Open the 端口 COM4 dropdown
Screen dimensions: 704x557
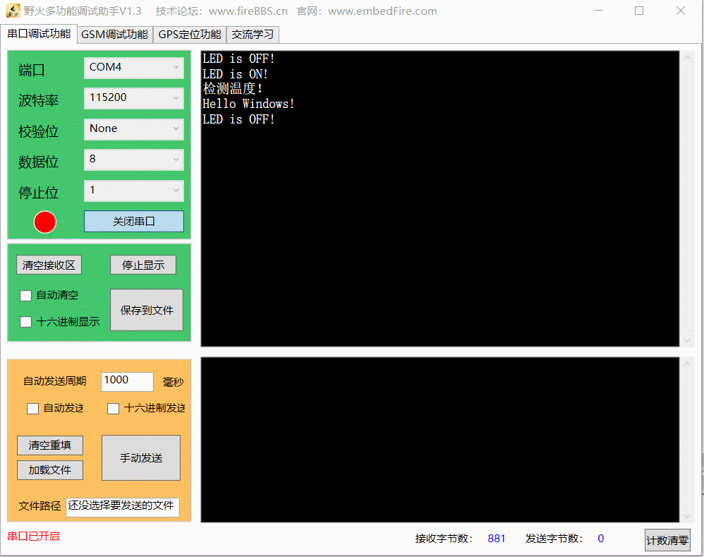pyautogui.click(x=134, y=67)
